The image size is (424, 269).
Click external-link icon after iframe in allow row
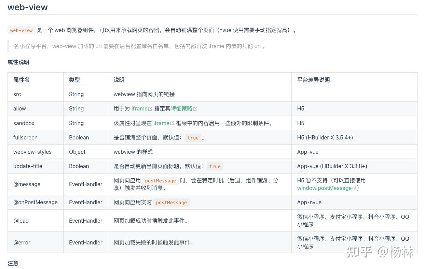(x=150, y=109)
